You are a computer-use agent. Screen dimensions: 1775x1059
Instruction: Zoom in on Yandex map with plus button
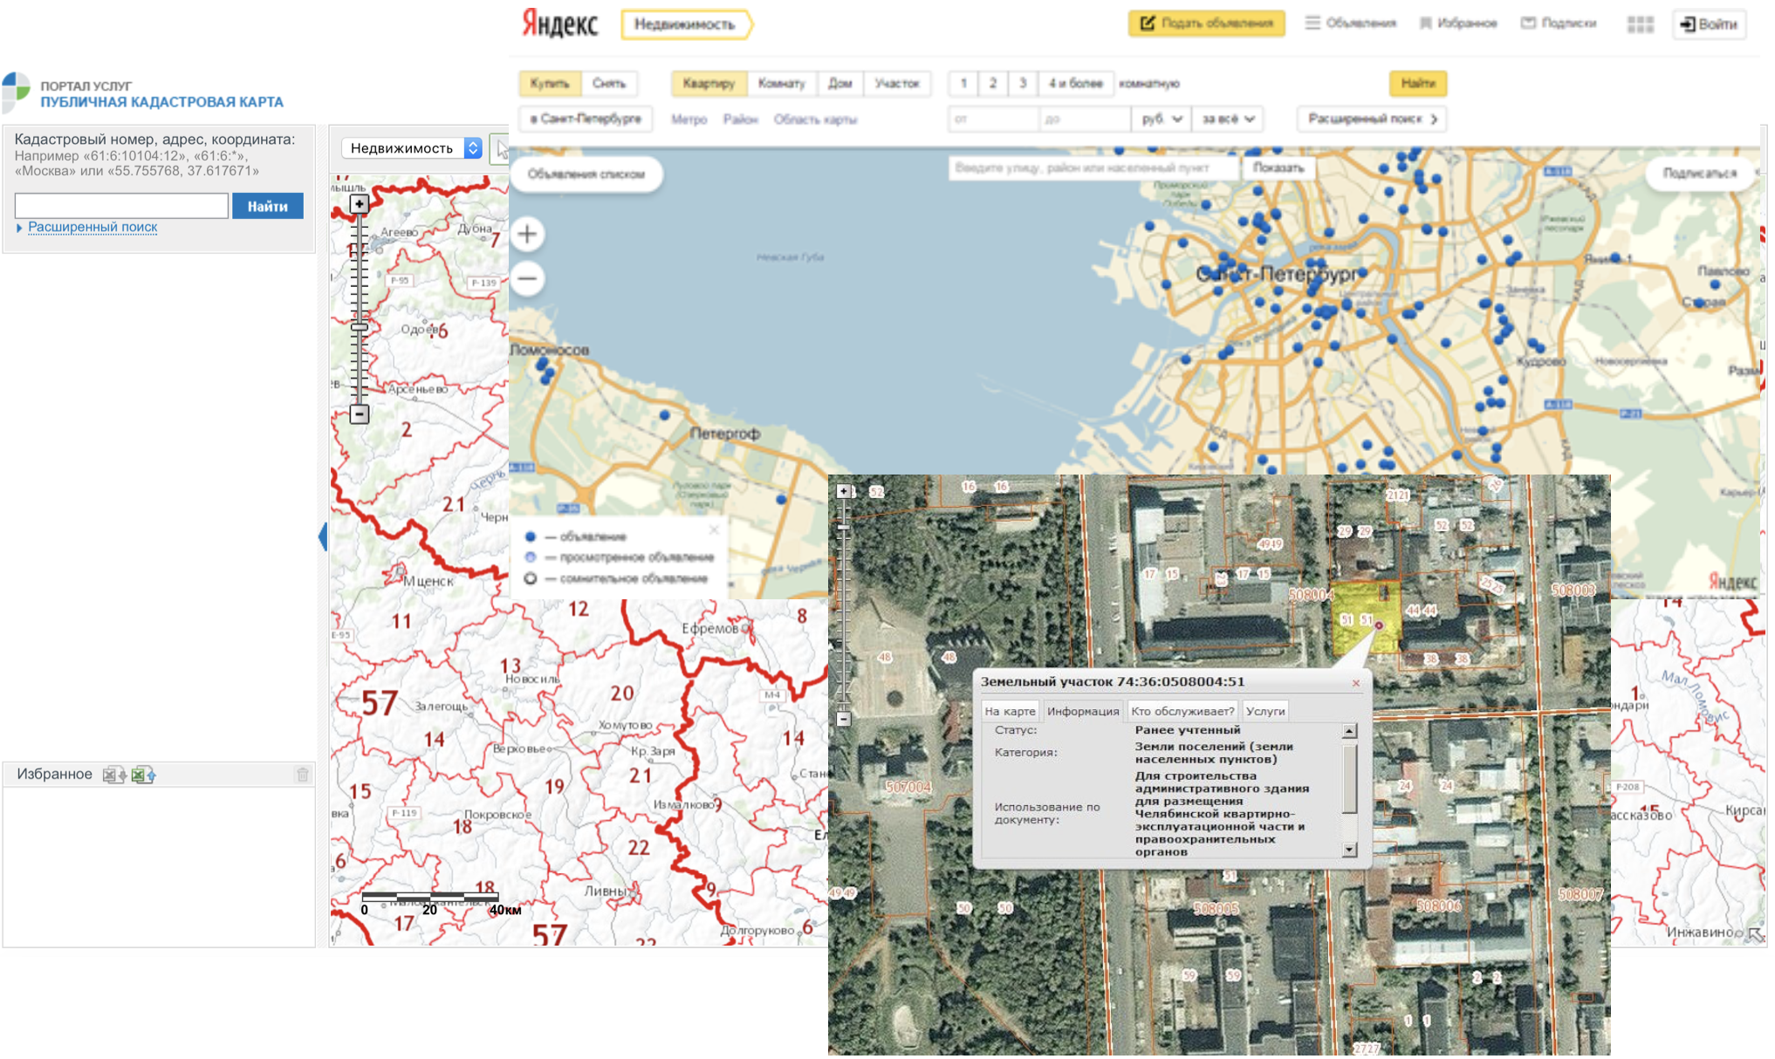527,235
